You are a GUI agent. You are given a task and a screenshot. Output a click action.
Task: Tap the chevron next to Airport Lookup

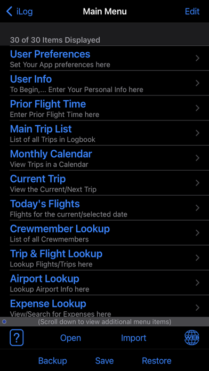pyautogui.click(x=197, y=283)
